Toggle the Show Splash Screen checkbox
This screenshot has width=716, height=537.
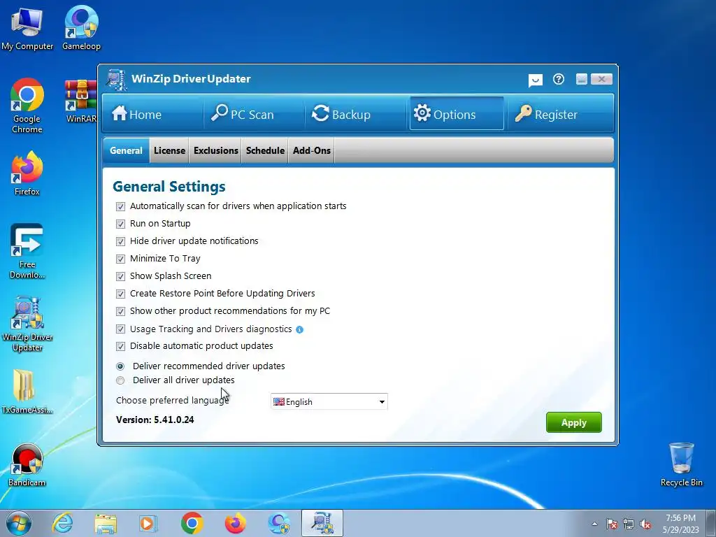pos(120,276)
